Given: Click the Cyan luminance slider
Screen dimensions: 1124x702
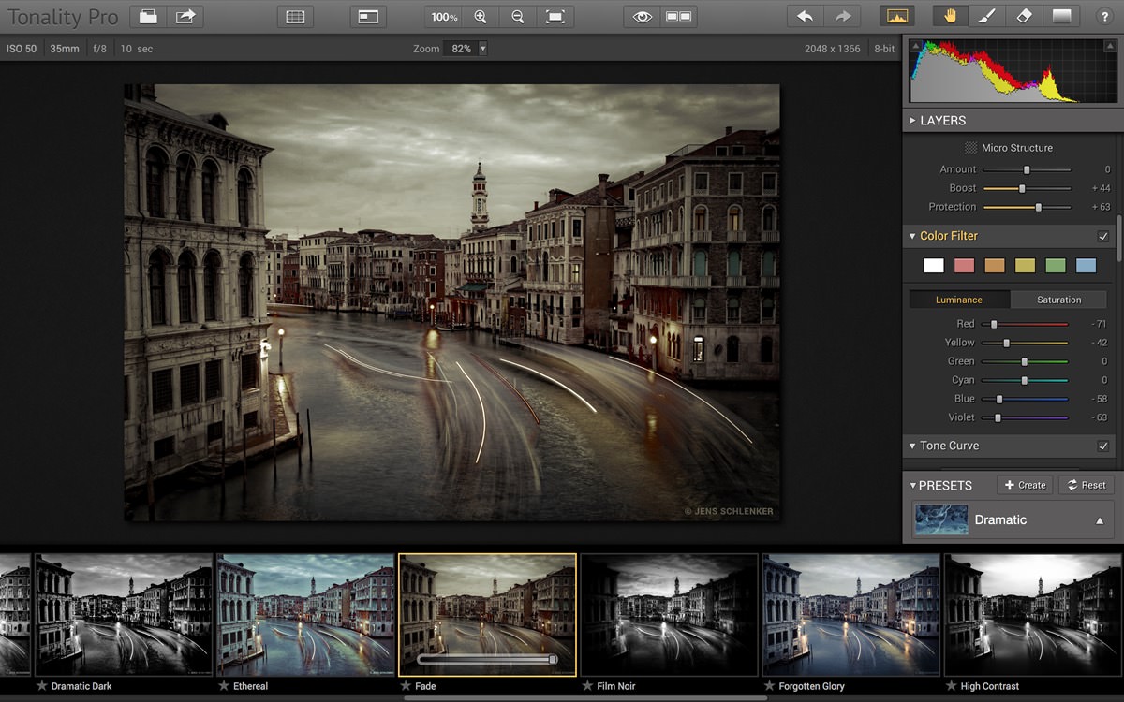Looking at the screenshot, I should 1025,380.
